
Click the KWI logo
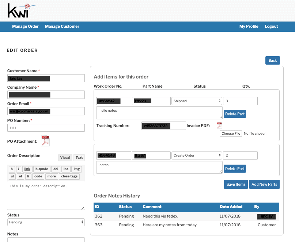click(21, 10)
